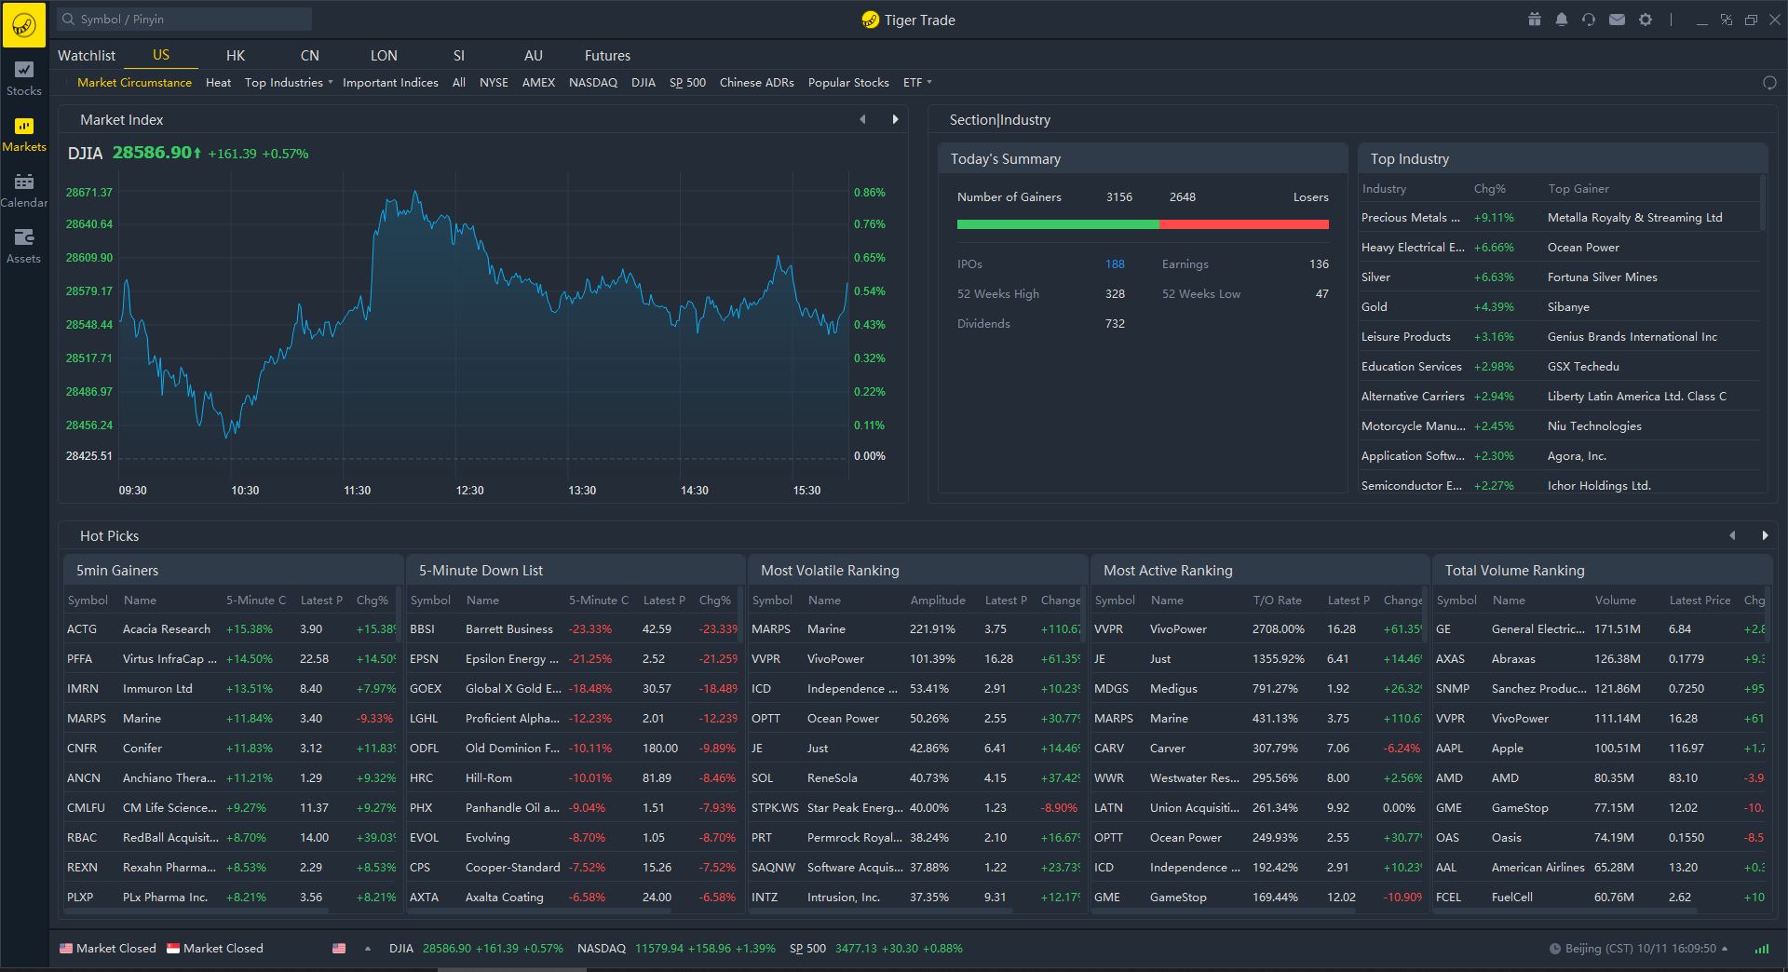Show previous market index chart
This screenshot has width=1788, height=972.
[x=863, y=119]
